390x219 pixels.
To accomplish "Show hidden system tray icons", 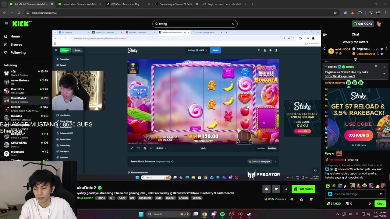I will click(x=337, y=214).
